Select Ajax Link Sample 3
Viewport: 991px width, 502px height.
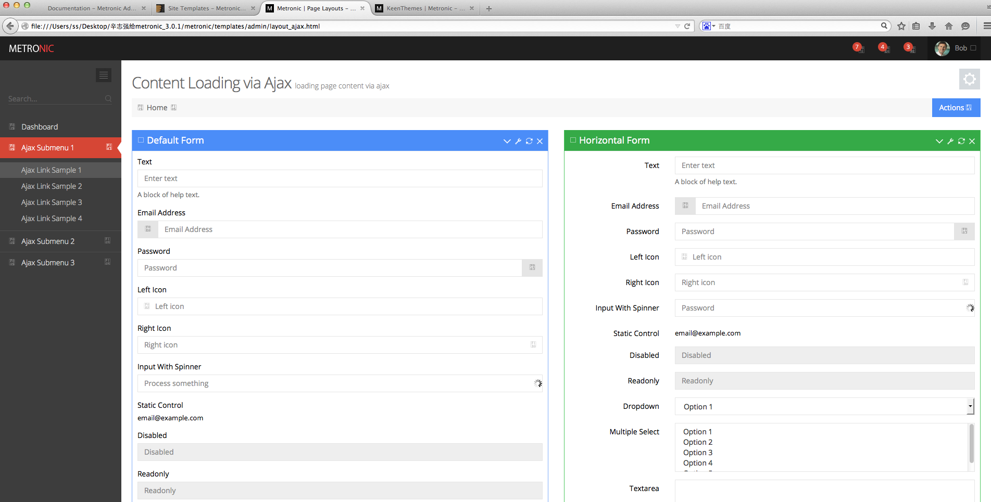pos(52,202)
